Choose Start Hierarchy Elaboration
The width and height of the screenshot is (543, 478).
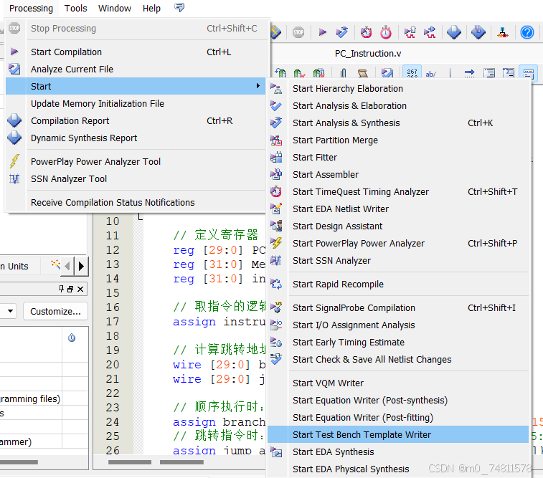tap(398, 89)
